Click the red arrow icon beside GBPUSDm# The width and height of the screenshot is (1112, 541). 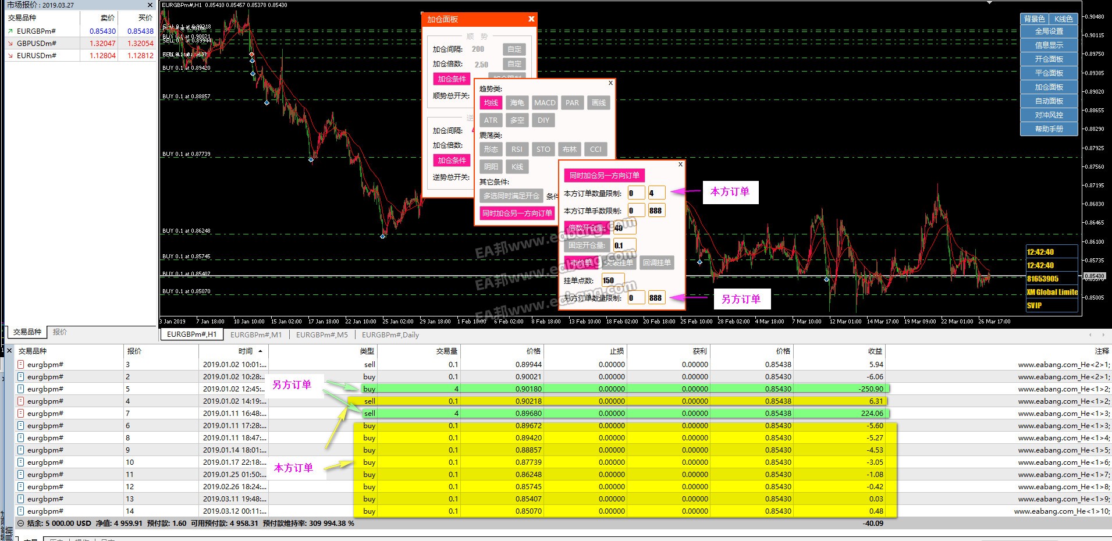[10, 44]
